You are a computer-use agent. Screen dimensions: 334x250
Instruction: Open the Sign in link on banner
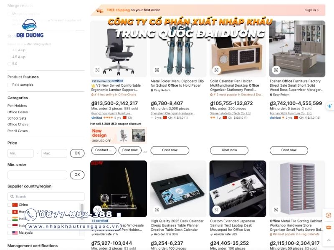click(312, 10)
